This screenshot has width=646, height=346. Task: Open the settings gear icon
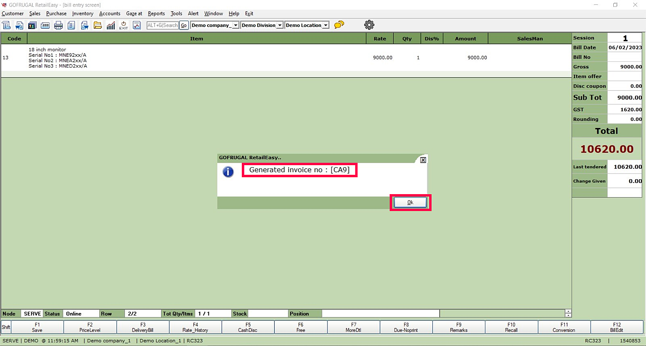(369, 25)
